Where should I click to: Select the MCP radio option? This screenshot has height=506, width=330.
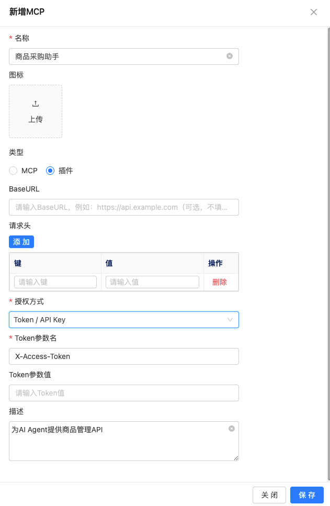14,171
